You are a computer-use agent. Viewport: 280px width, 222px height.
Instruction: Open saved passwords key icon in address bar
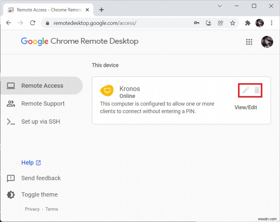pos(197,23)
